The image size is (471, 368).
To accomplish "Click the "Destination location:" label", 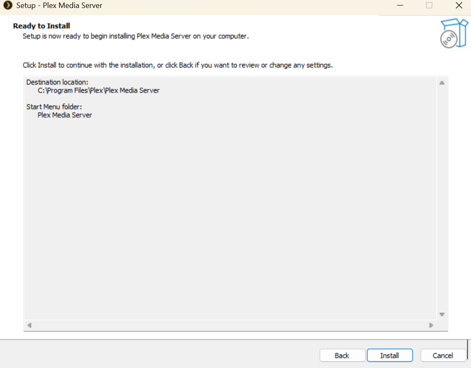I will [57, 82].
